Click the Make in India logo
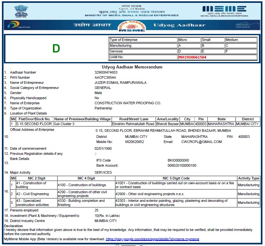This screenshot has width=265, height=246. tap(244, 25)
